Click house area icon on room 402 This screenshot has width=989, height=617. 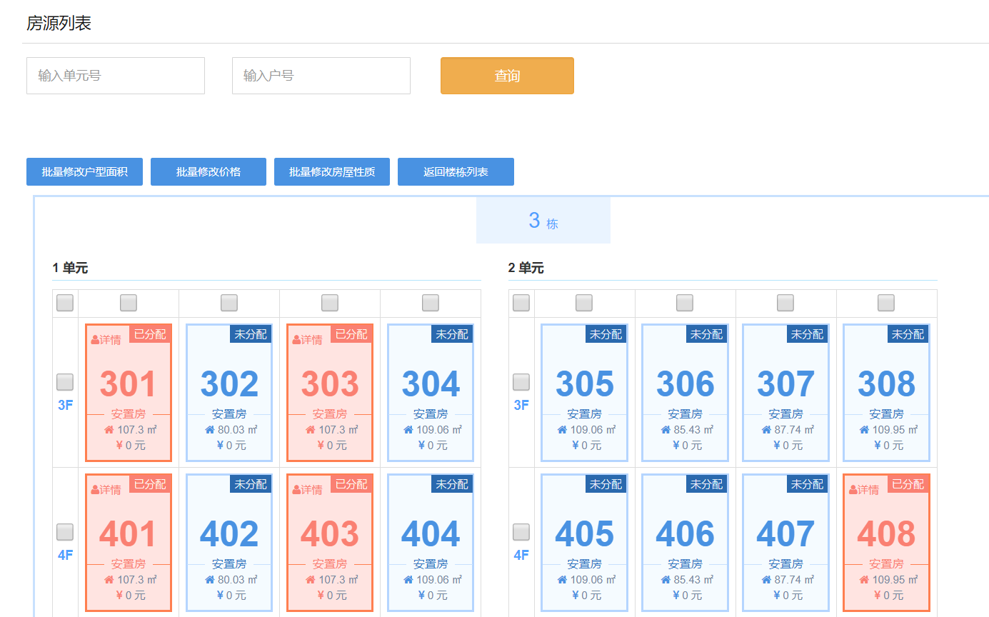(x=210, y=580)
